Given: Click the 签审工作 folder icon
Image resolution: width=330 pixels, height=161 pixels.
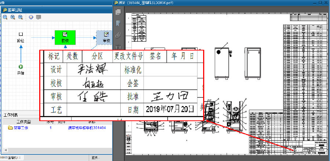Looking at the screenshot, I should [x=10, y=128].
